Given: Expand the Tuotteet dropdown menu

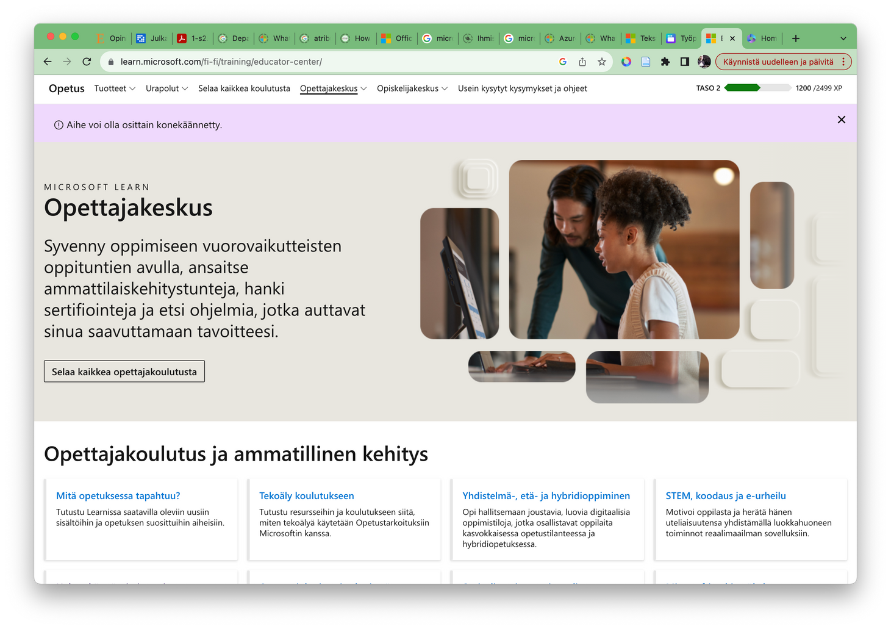Looking at the screenshot, I should tap(115, 88).
